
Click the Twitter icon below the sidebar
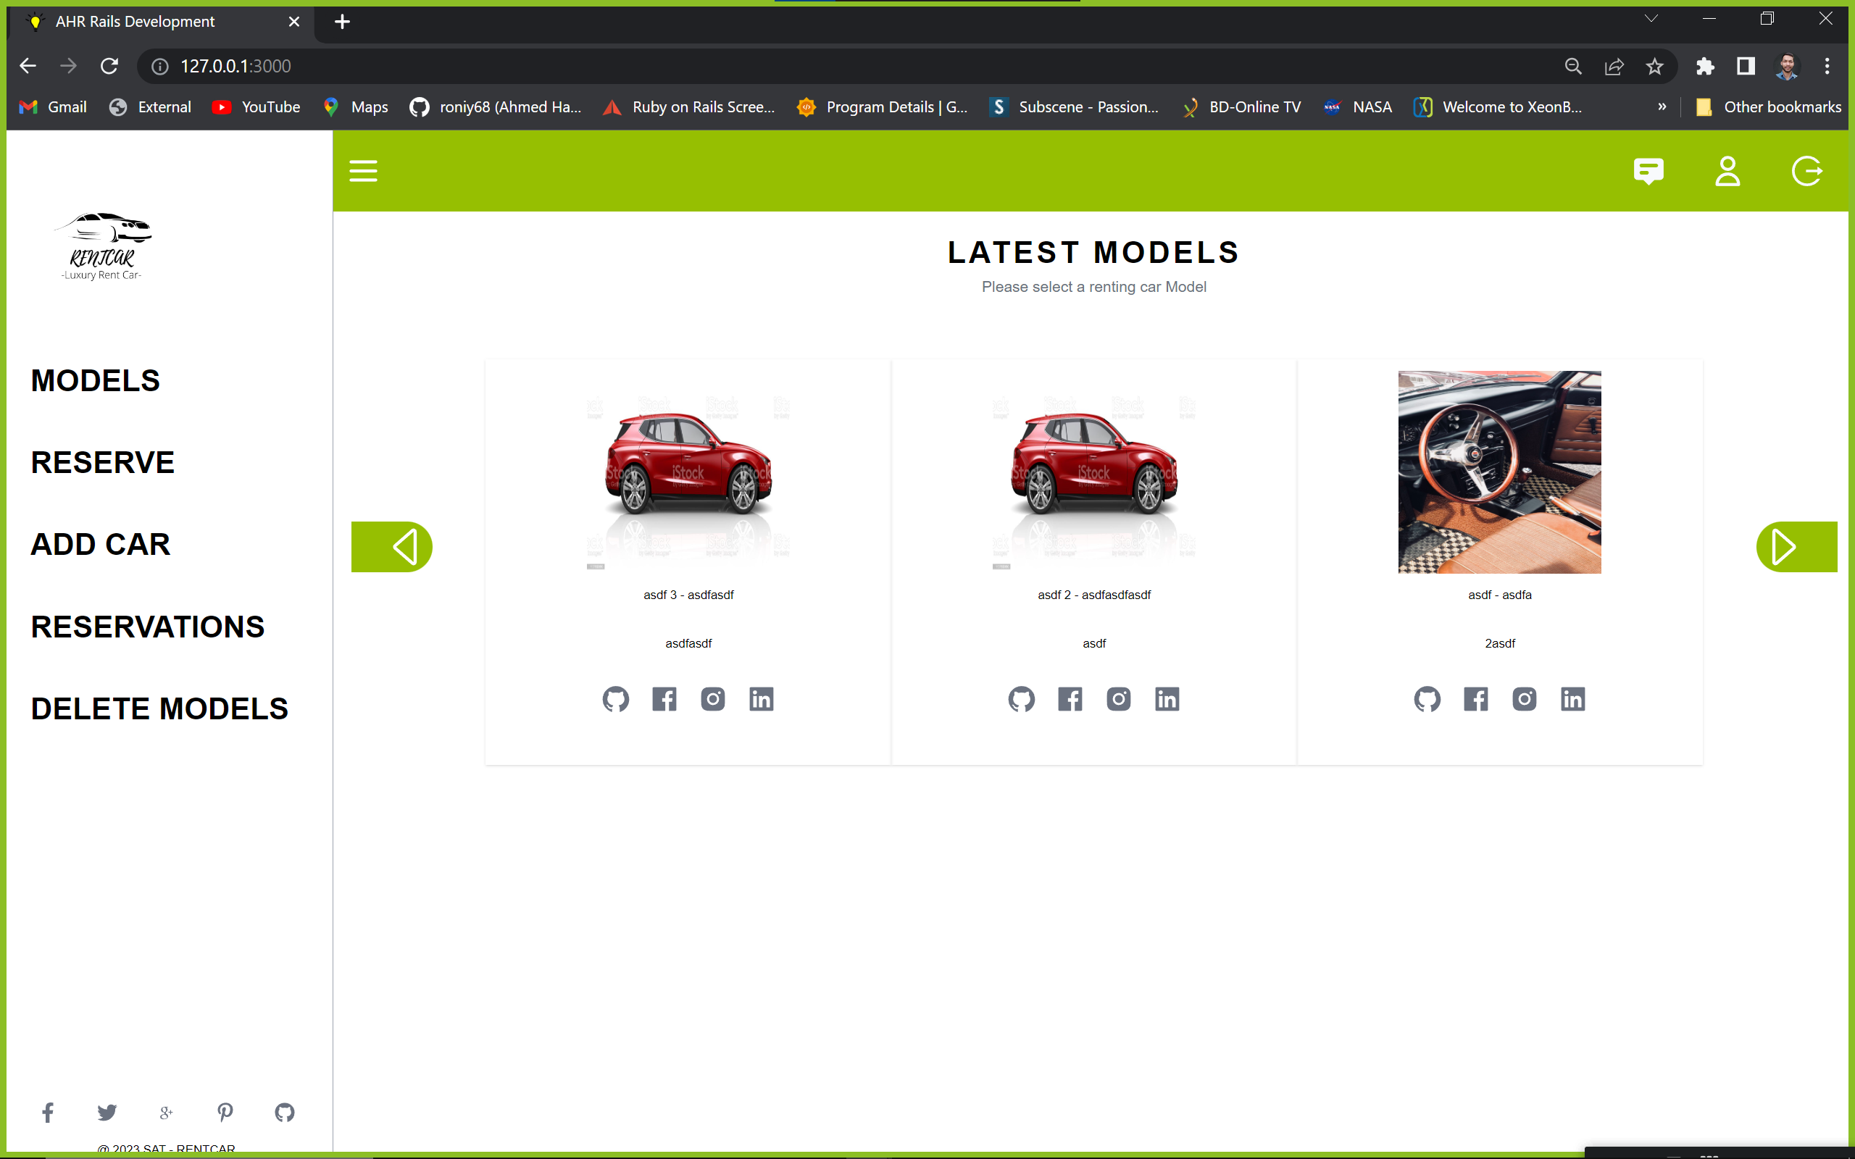pyautogui.click(x=107, y=1112)
